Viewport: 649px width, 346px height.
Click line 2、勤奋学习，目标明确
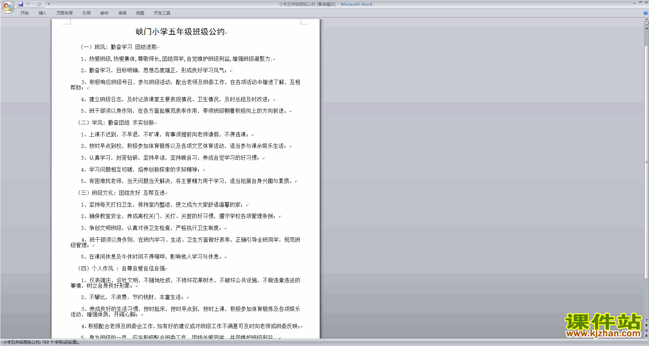click(154, 71)
